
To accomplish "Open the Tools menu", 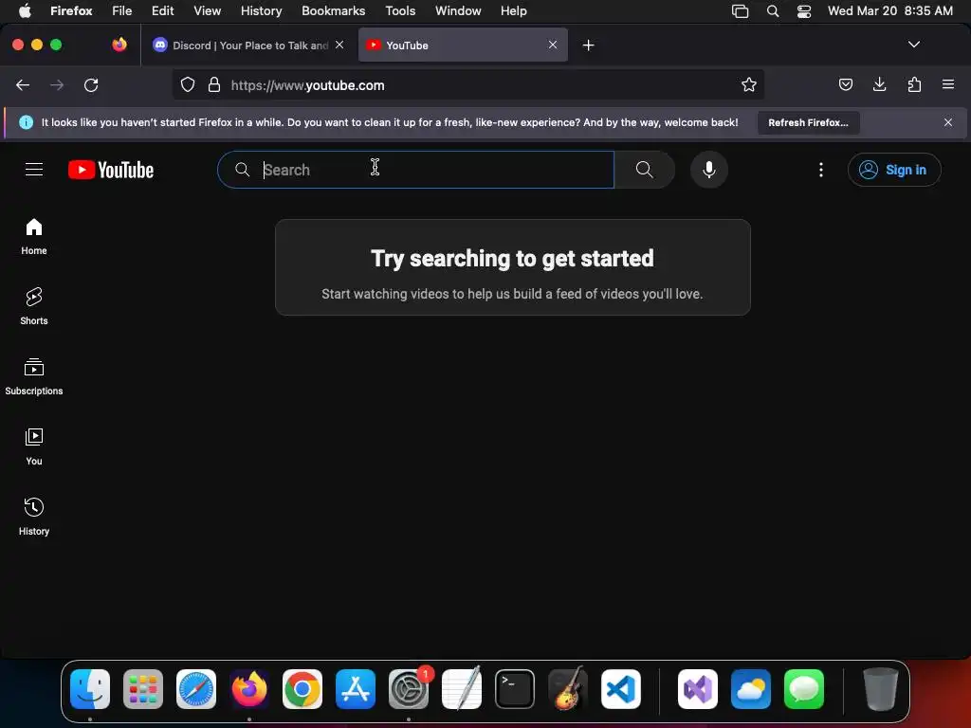I will coord(400,10).
